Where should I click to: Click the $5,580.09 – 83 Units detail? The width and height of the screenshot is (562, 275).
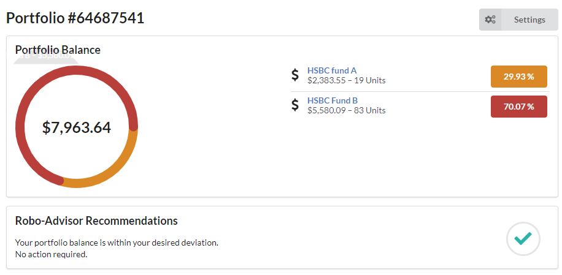pos(346,110)
